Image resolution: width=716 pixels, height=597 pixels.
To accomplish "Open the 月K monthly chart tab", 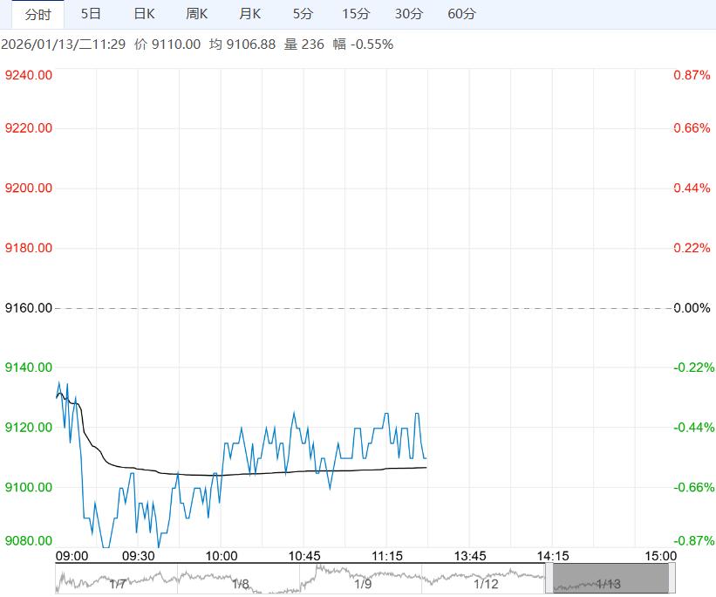I will click(x=250, y=14).
